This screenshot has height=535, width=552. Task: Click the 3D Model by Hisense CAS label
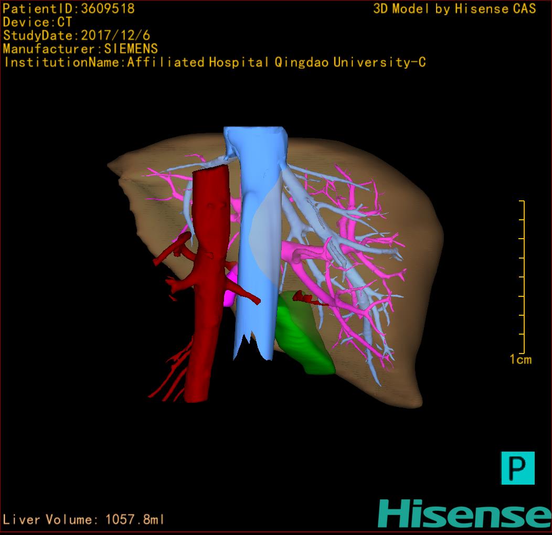click(454, 9)
